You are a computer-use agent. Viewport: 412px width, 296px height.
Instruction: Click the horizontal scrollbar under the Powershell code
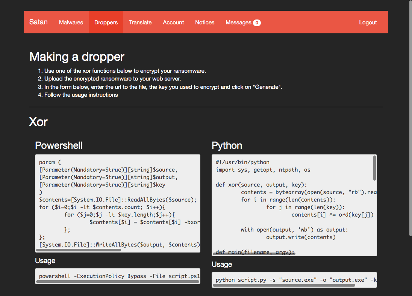(x=80, y=250)
